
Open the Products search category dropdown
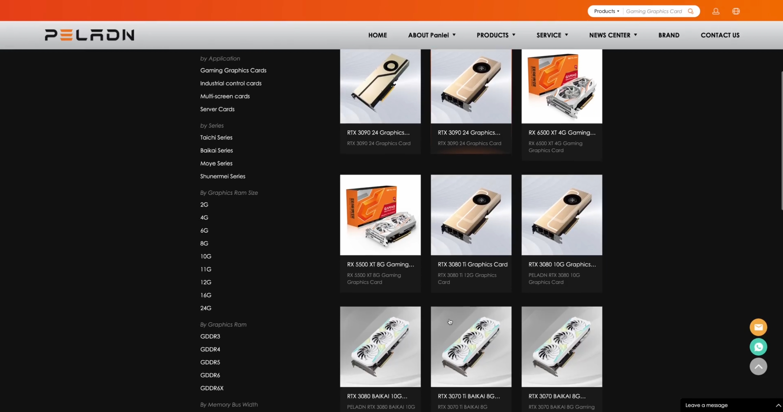606,11
